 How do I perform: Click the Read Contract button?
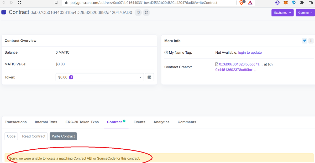pos(34,136)
